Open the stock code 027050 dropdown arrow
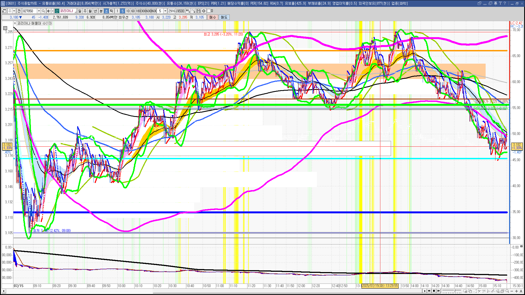Screen dimensions: 525x295 (x=39, y=11)
